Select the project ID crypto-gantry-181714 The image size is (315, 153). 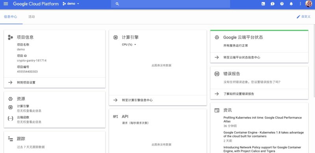click(32, 60)
